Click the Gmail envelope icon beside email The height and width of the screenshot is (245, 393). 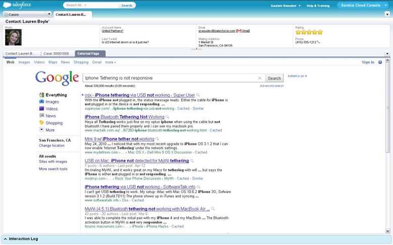click(x=238, y=31)
